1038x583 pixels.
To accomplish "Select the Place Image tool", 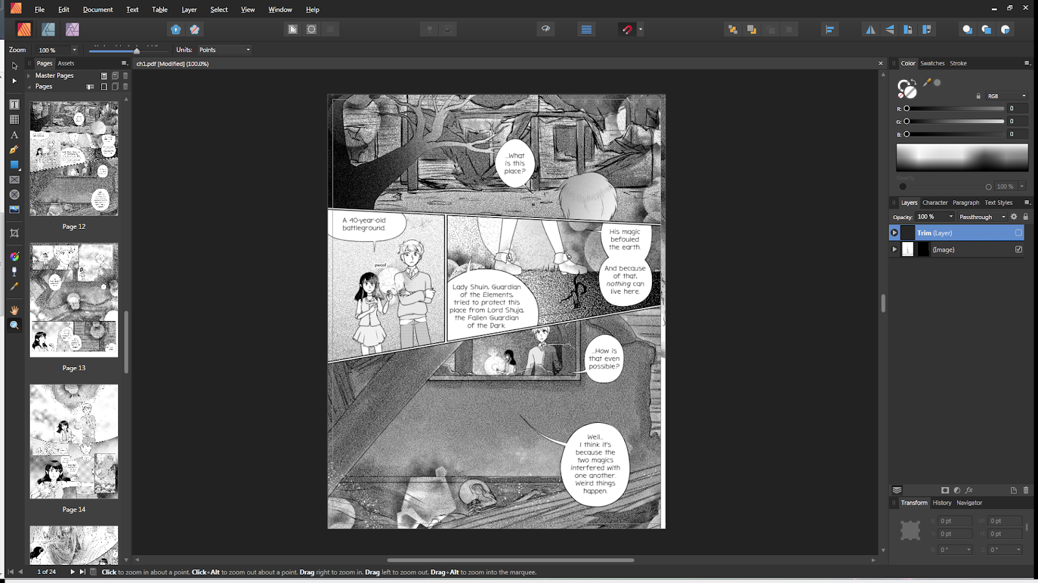I will click(14, 209).
